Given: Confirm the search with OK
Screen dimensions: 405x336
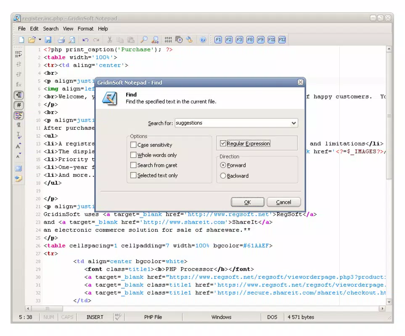Looking at the screenshot, I should [x=247, y=202].
